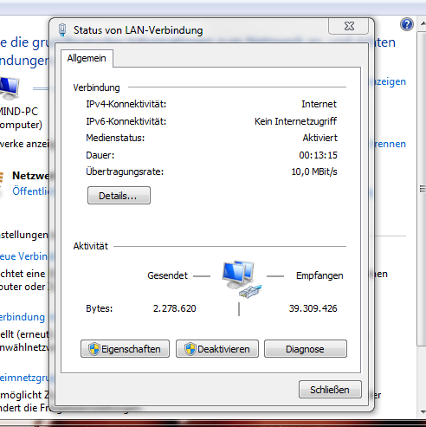
Task: Click the Empfangen label
Action: (319, 275)
